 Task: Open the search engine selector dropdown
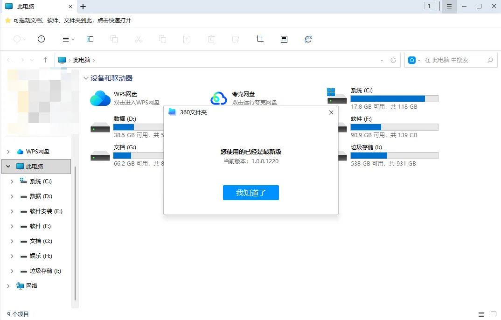(414, 60)
